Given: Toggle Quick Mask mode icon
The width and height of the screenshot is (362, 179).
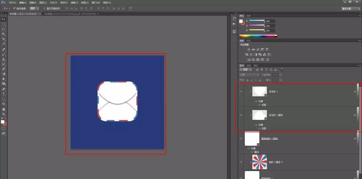Looking at the screenshot, I should tap(4, 128).
